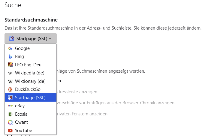Choose the highlighted Startpage (SSL) list entry

pyautogui.click(x=30, y=97)
